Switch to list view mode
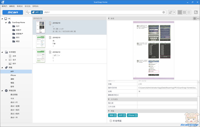Viewport: 200px width, 127px height. tap(180, 12)
